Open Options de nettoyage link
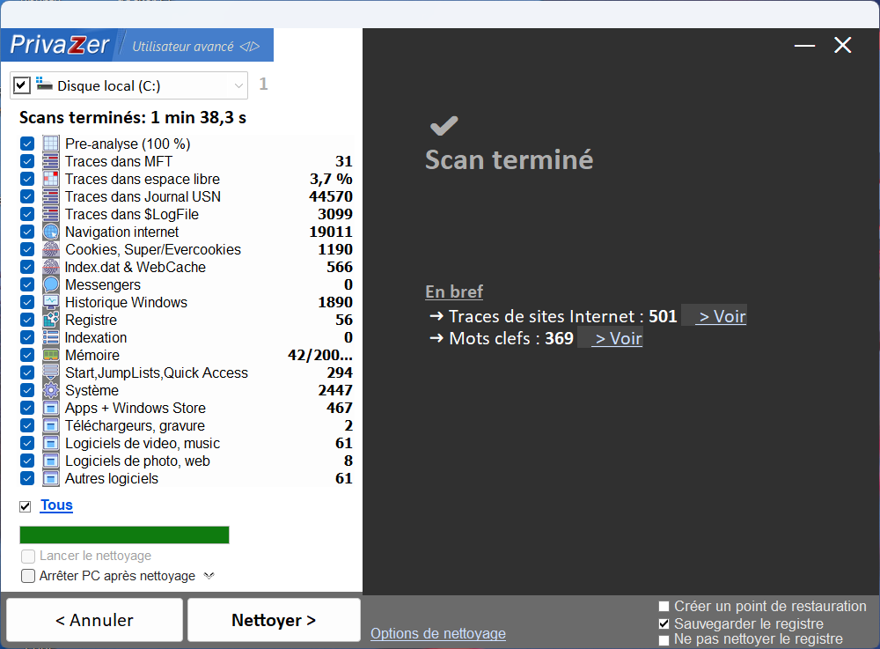Viewport: 880px width, 649px height. (x=437, y=633)
